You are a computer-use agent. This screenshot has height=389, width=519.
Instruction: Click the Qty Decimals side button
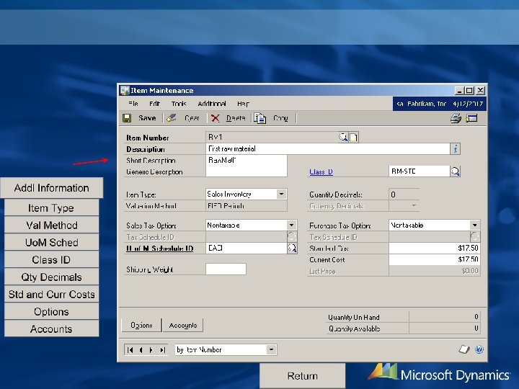tap(51, 277)
